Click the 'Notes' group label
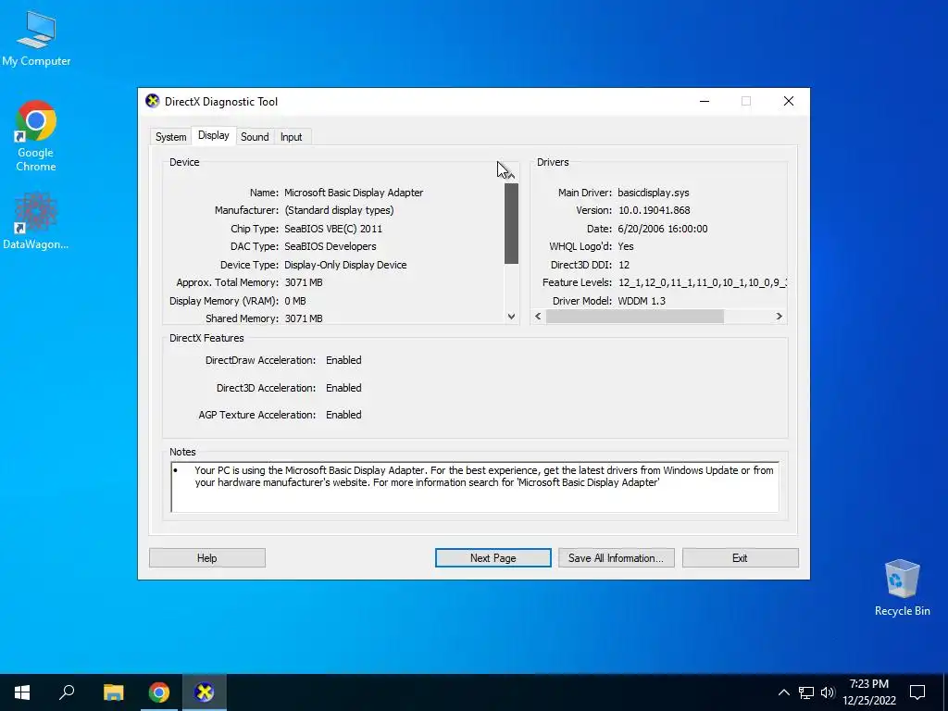The width and height of the screenshot is (948, 711). [182, 452]
